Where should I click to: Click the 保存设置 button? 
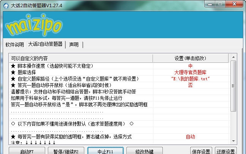[201, 151]
